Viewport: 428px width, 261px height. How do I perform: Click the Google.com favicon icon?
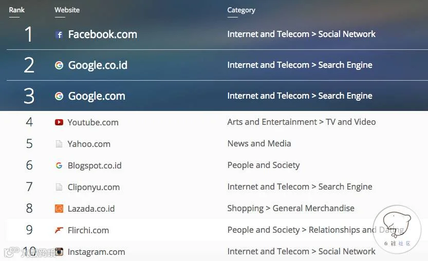pyautogui.click(x=59, y=96)
